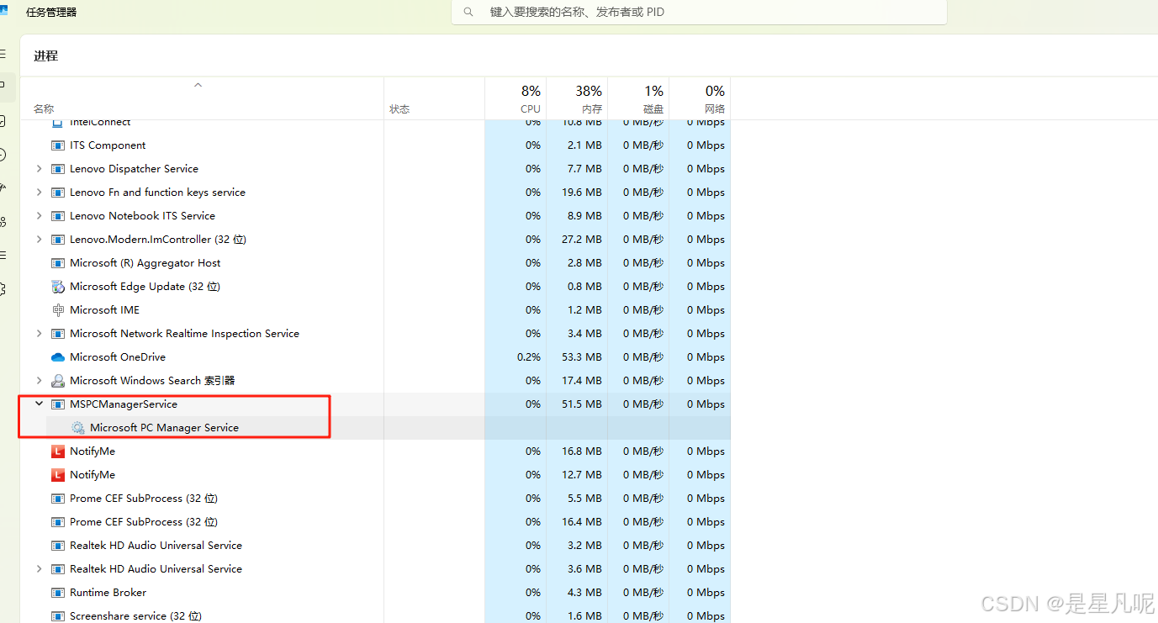Expand the Realtek HD Audio row with 3.6 MB
Screen dimensions: 1158x623
39,569
